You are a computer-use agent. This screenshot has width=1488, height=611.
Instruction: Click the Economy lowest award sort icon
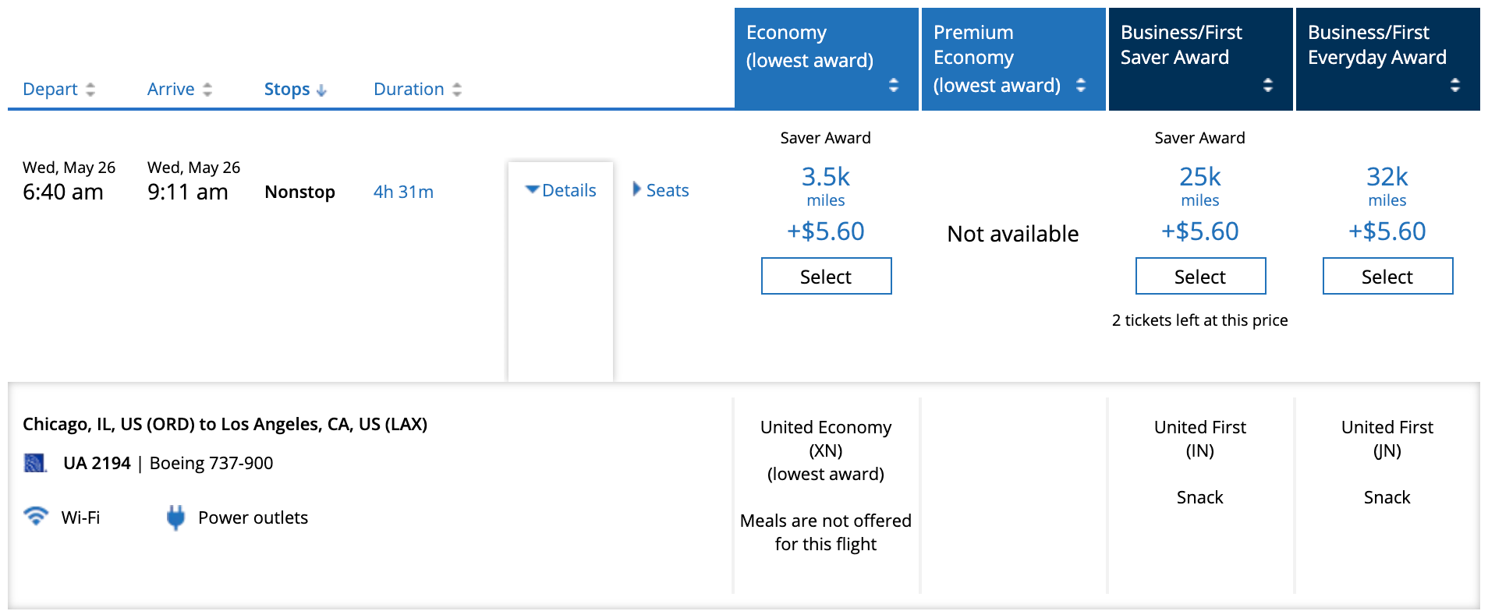click(x=894, y=85)
